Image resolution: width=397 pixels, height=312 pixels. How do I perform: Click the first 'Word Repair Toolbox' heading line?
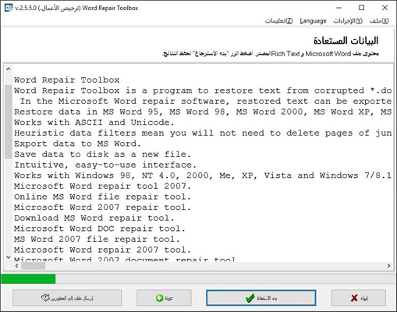(x=67, y=80)
